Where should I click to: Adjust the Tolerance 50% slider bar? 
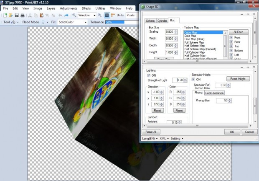(x=122, y=22)
